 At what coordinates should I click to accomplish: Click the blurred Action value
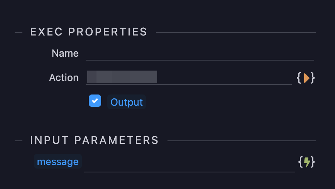[x=122, y=77]
